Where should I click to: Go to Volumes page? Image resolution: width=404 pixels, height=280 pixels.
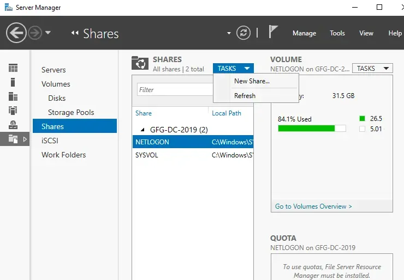[x=56, y=84]
